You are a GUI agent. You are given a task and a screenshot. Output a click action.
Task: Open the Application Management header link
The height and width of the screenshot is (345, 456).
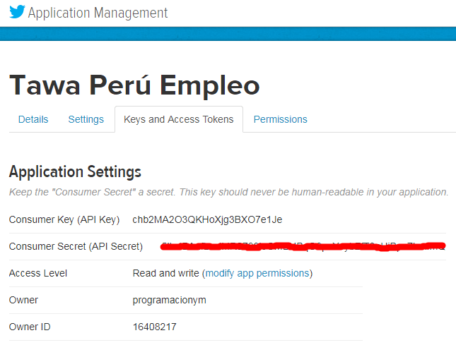coord(98,13)
